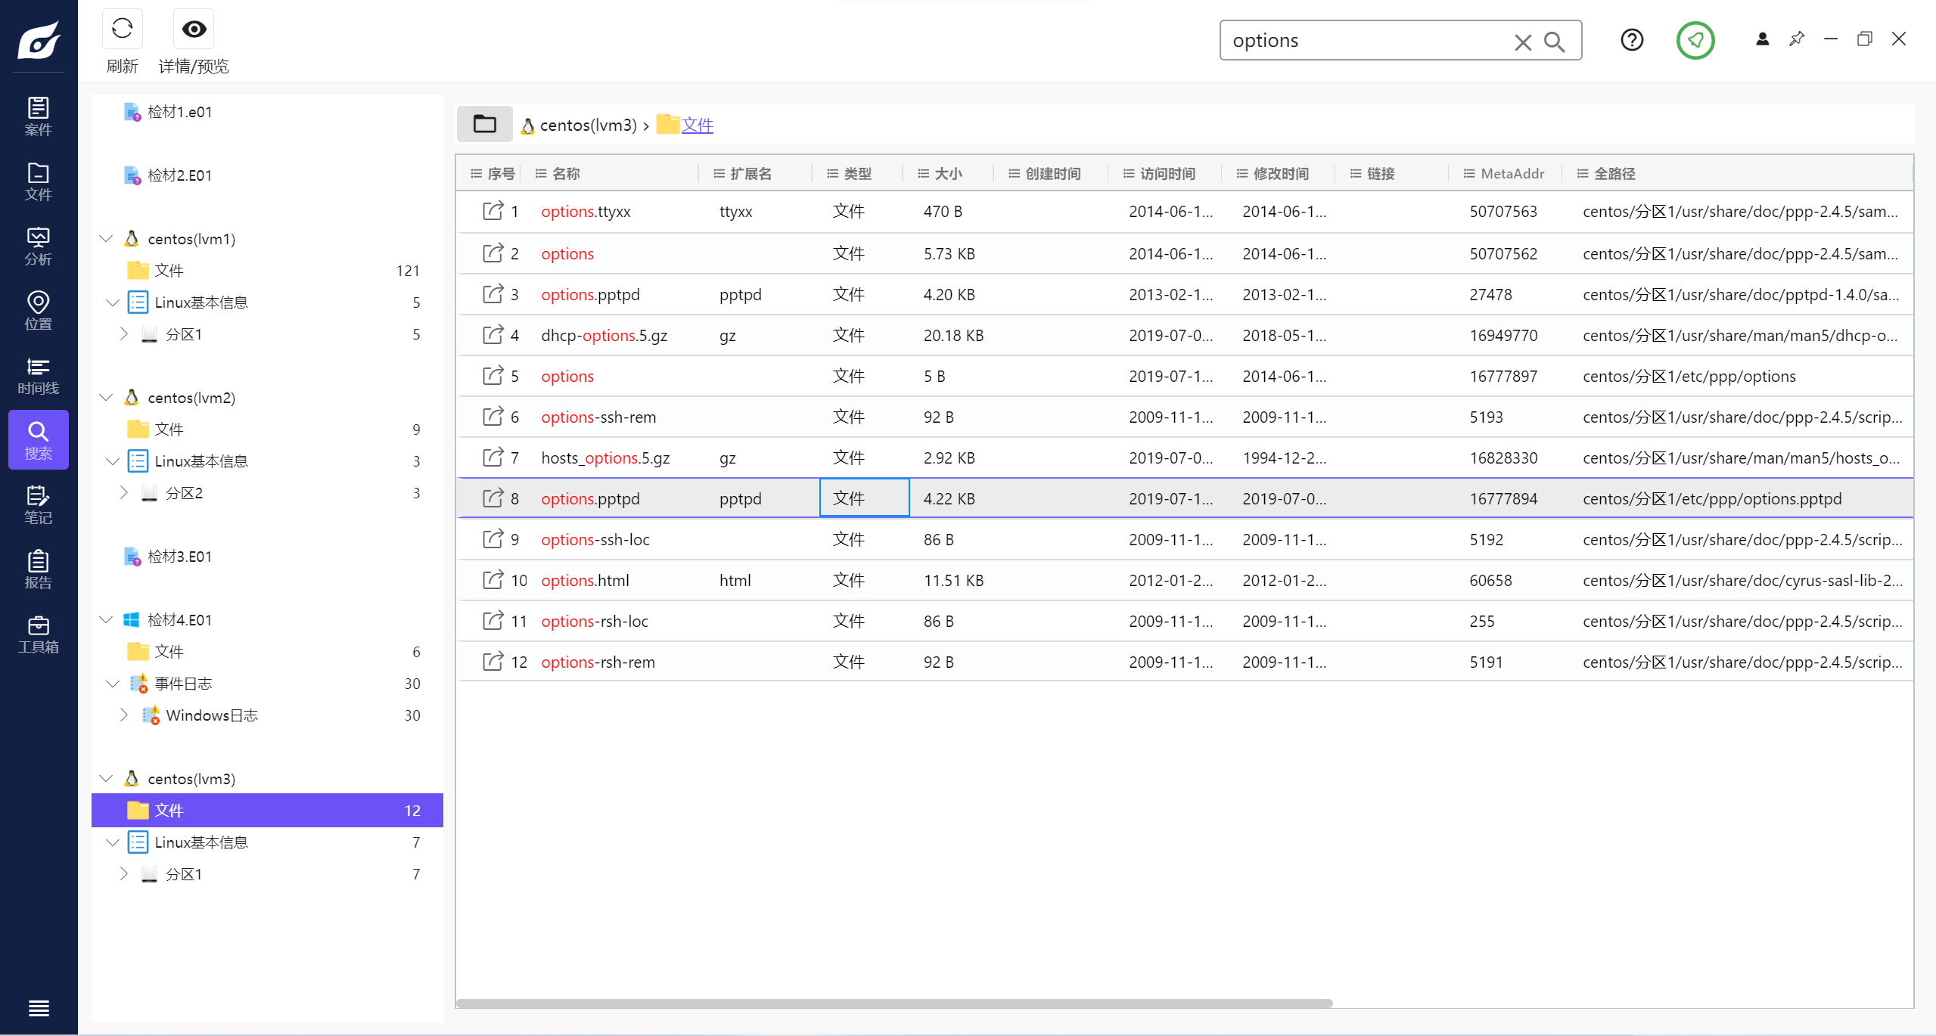The image size is (1936, 1036).
Task: Open the 修改时间 column header menu
Action: (x=1241, y=174)
